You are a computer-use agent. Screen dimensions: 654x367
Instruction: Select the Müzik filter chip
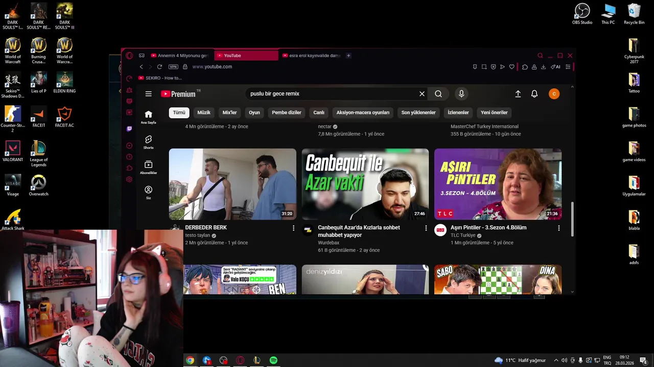pos(204,113)
